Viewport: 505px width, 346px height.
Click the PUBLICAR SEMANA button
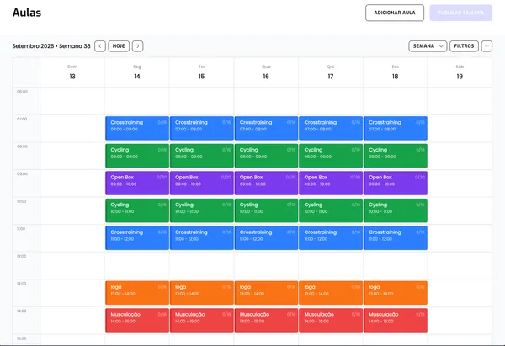(x=460, y=13)
